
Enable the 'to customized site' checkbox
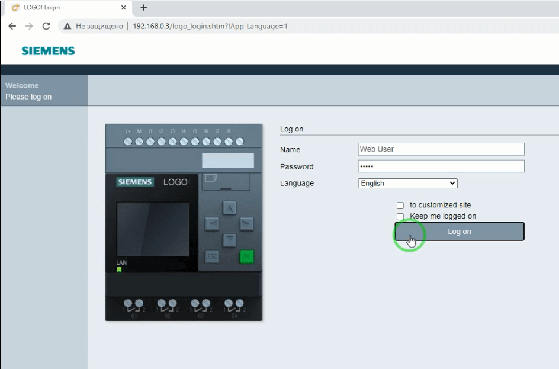point(400,206)
